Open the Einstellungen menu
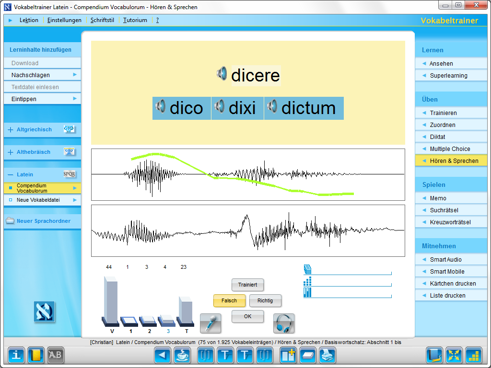Screen dimensions: 491x368 64,20
